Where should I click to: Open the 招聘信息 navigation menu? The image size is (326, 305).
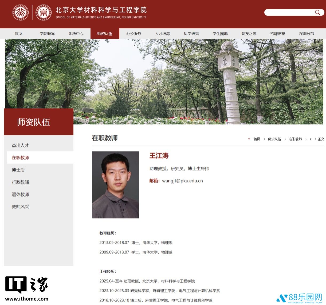tap(277, 34)
